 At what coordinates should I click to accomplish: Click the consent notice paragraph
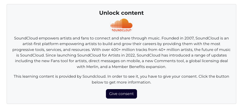tap(121, 79)
